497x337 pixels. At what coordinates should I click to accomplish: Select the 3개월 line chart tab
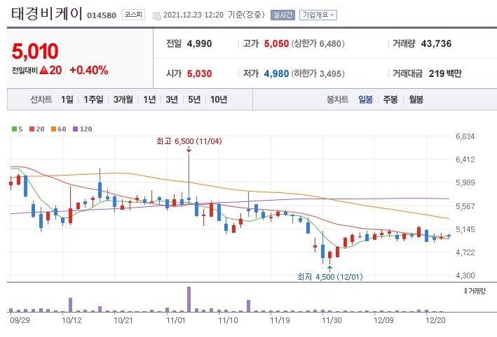click(123, 99)
